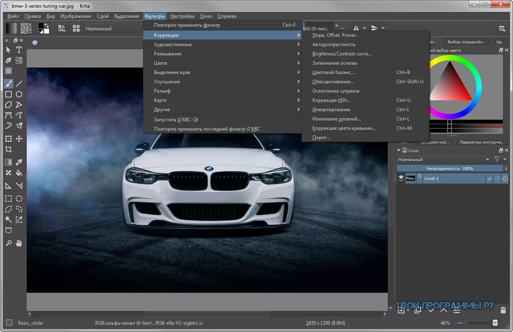Open the brush editor settings icon
The width and height of the screenshot is (513, 332).
click(62, 28)
